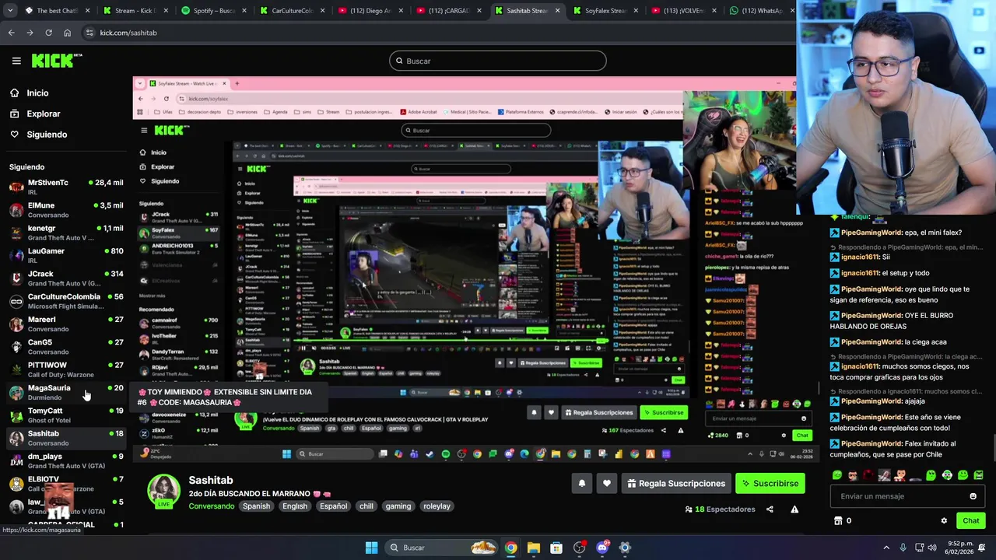
Task: Open the Kick hamburger menu
Action: tap(16, 61)
